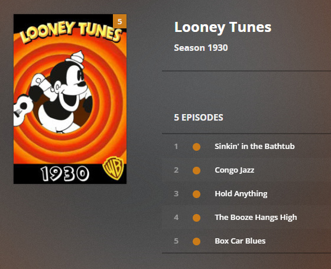Image resolution: width=331 pixels, height=269 pixels.
Task: Toggle watched dot for Congo Jazz
Action: click(x=196, y=170)
